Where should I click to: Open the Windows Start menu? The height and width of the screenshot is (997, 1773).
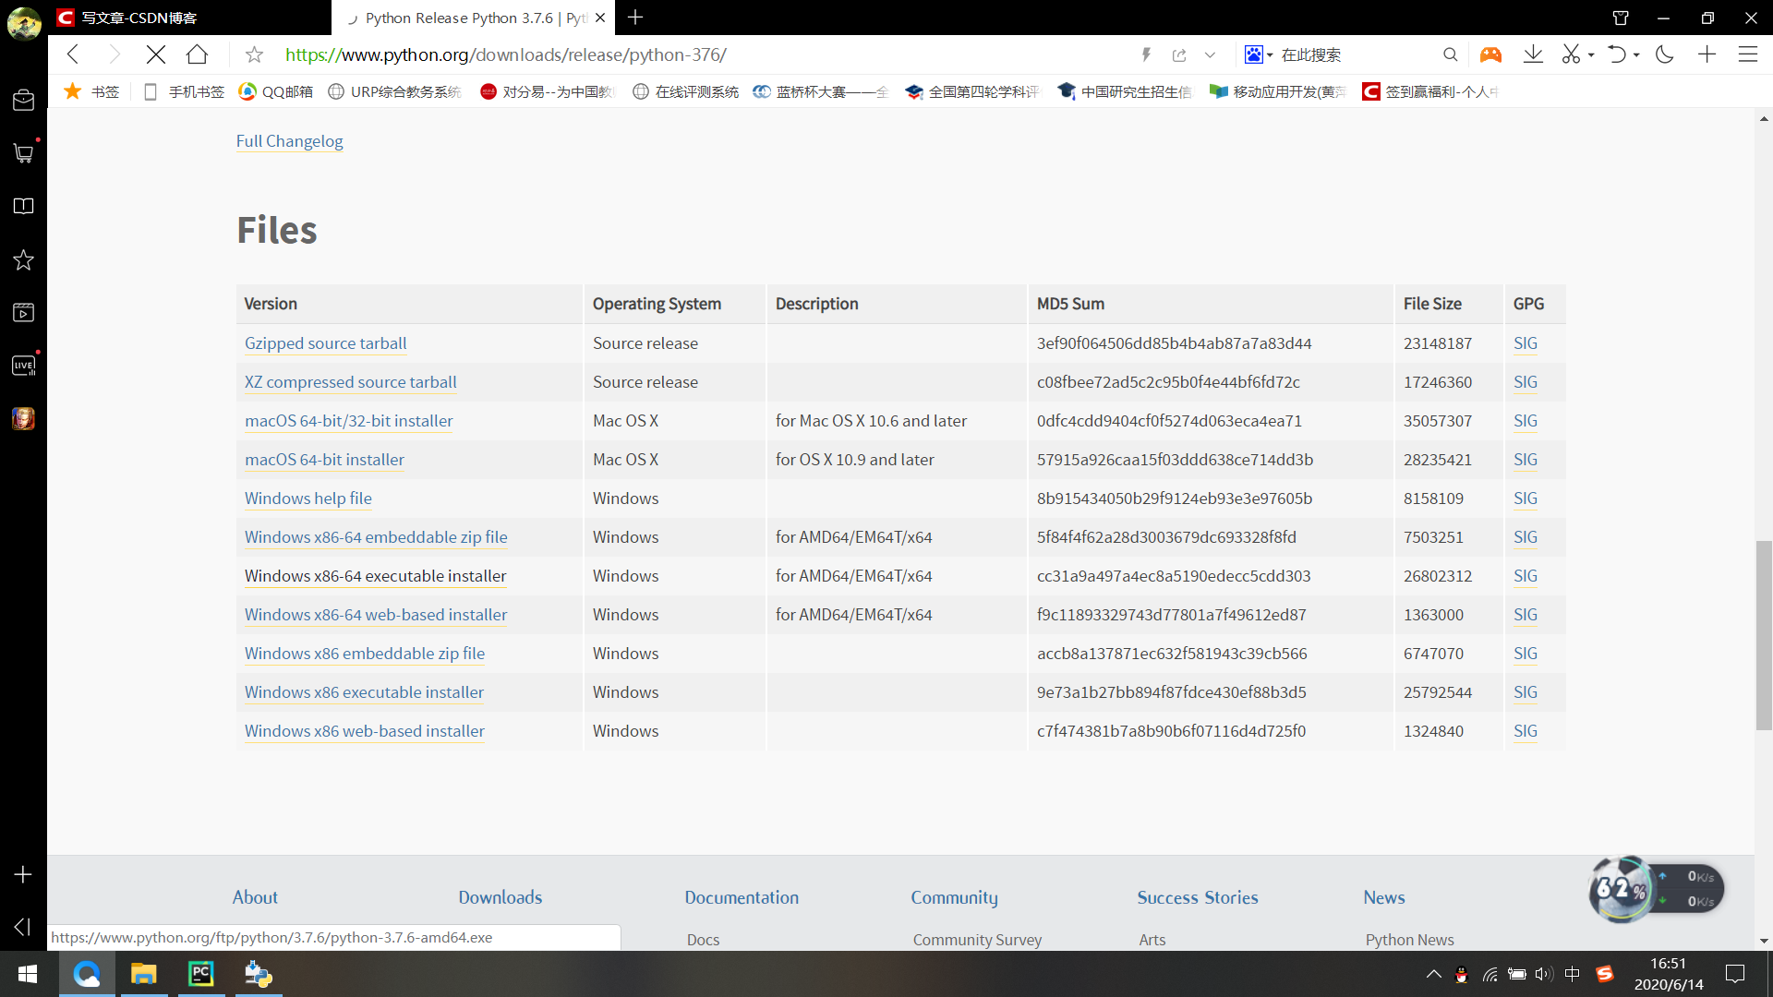pos(28,974)
